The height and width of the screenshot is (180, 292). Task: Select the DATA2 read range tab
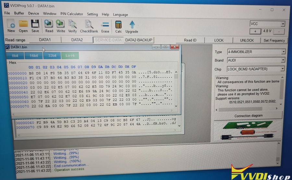coord(77,40)
